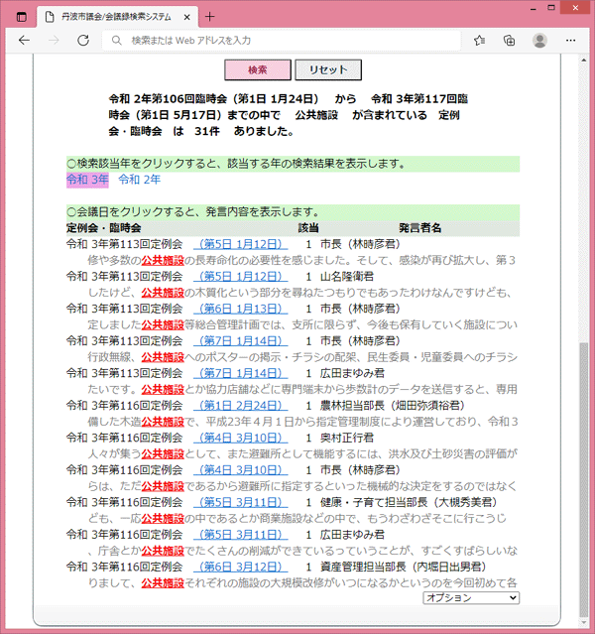The image size is (595, 634).
Task: Open the Collections icon
Action: [510, 40]
